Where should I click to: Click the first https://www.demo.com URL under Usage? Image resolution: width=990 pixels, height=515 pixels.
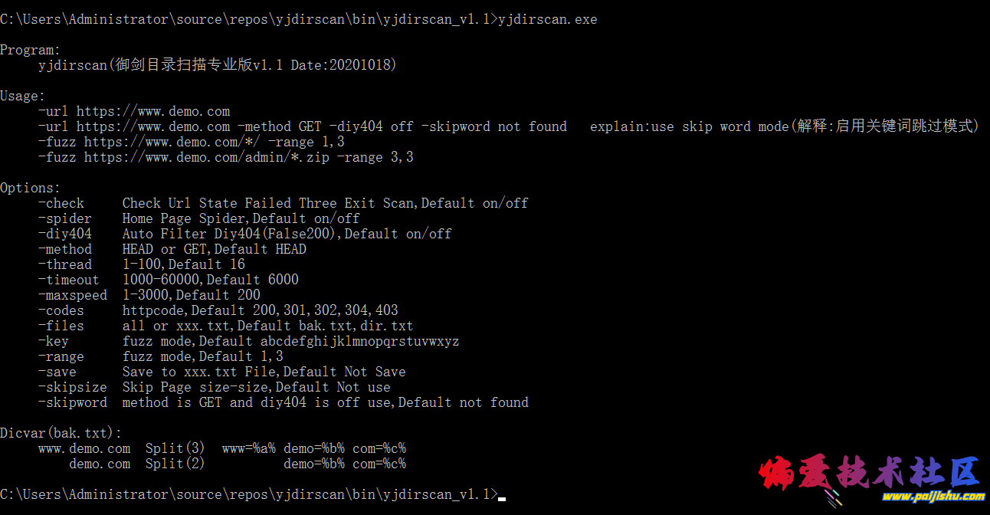pyautogui.click(x=152, y=111)
